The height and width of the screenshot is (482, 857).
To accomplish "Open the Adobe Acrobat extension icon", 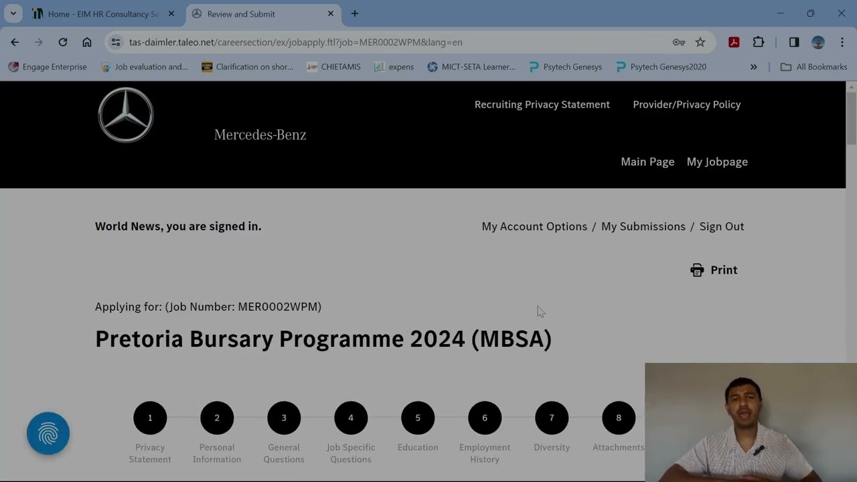I will coord(734,42).
